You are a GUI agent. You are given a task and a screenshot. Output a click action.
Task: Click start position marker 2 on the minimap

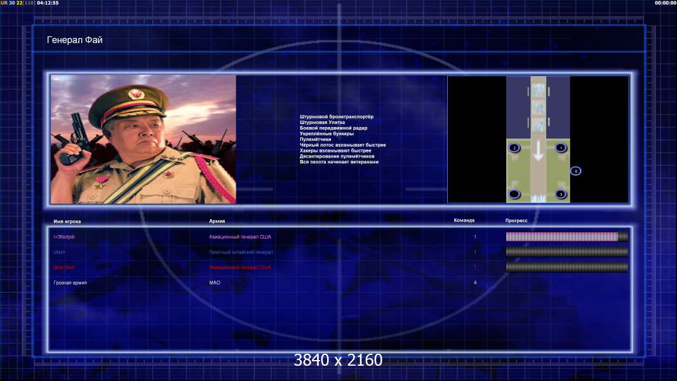tap(514, 147)
